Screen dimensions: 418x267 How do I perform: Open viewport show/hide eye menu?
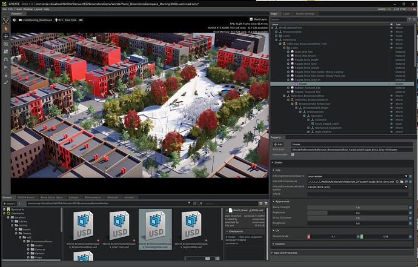[81, 20]
